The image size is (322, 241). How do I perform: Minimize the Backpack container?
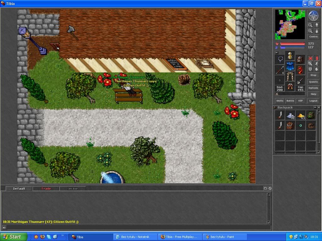pos(315,107)
